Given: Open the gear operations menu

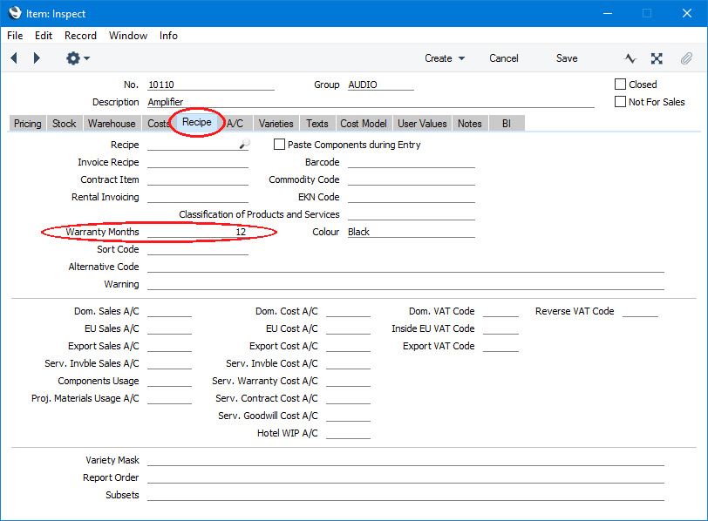Looking at the screenshot, I should pos(78,58).
